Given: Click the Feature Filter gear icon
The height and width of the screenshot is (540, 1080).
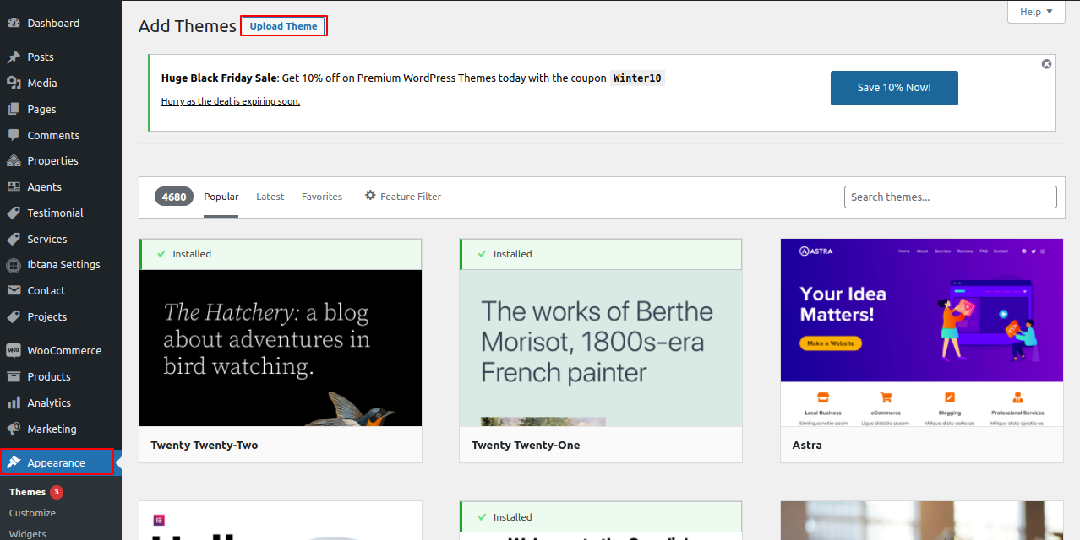Looking at the screenshot, I should [370, 196].
